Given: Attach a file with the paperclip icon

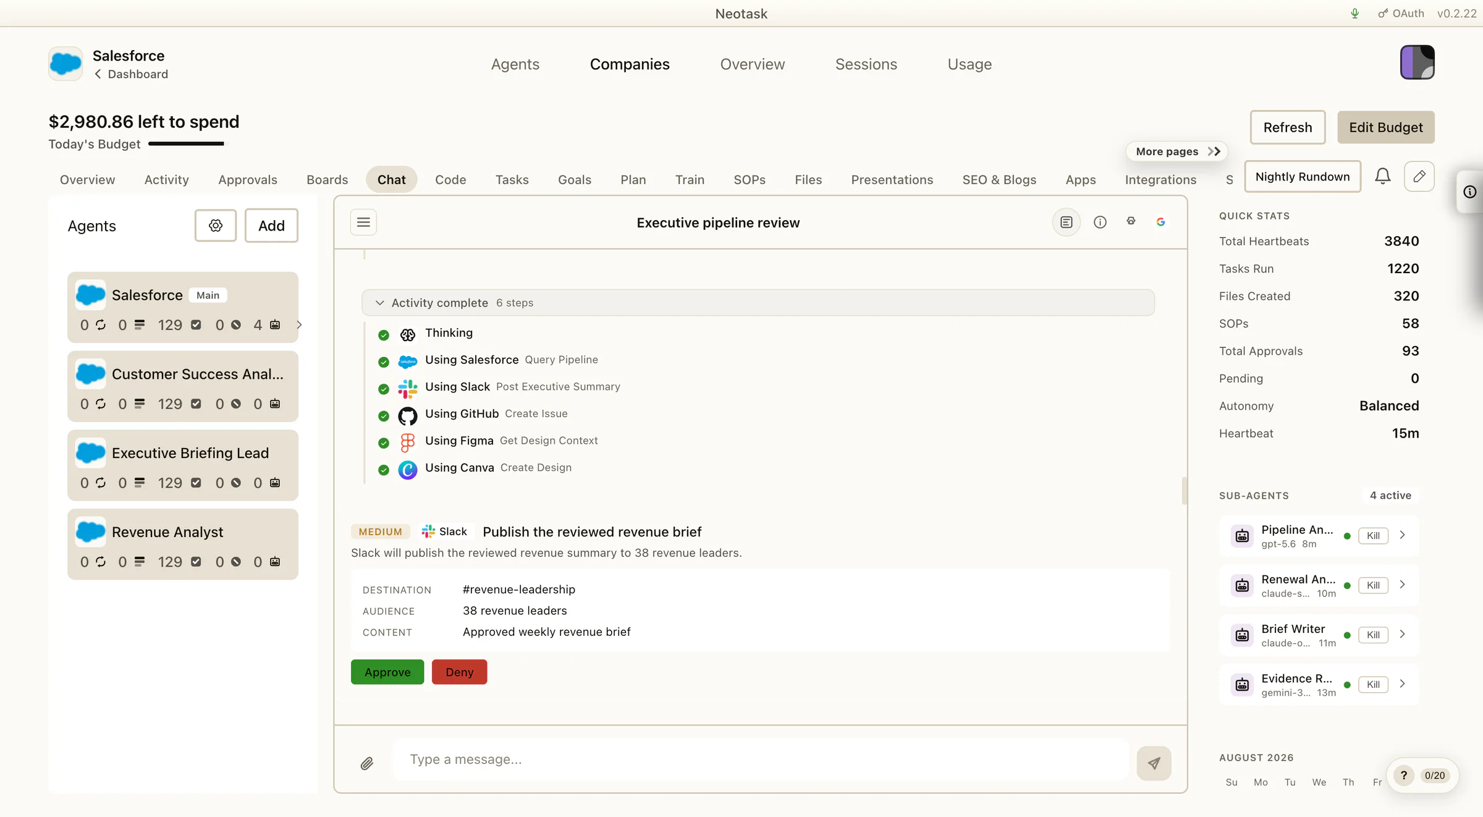Looking at the screenshot, I should [x=367, y=763].
